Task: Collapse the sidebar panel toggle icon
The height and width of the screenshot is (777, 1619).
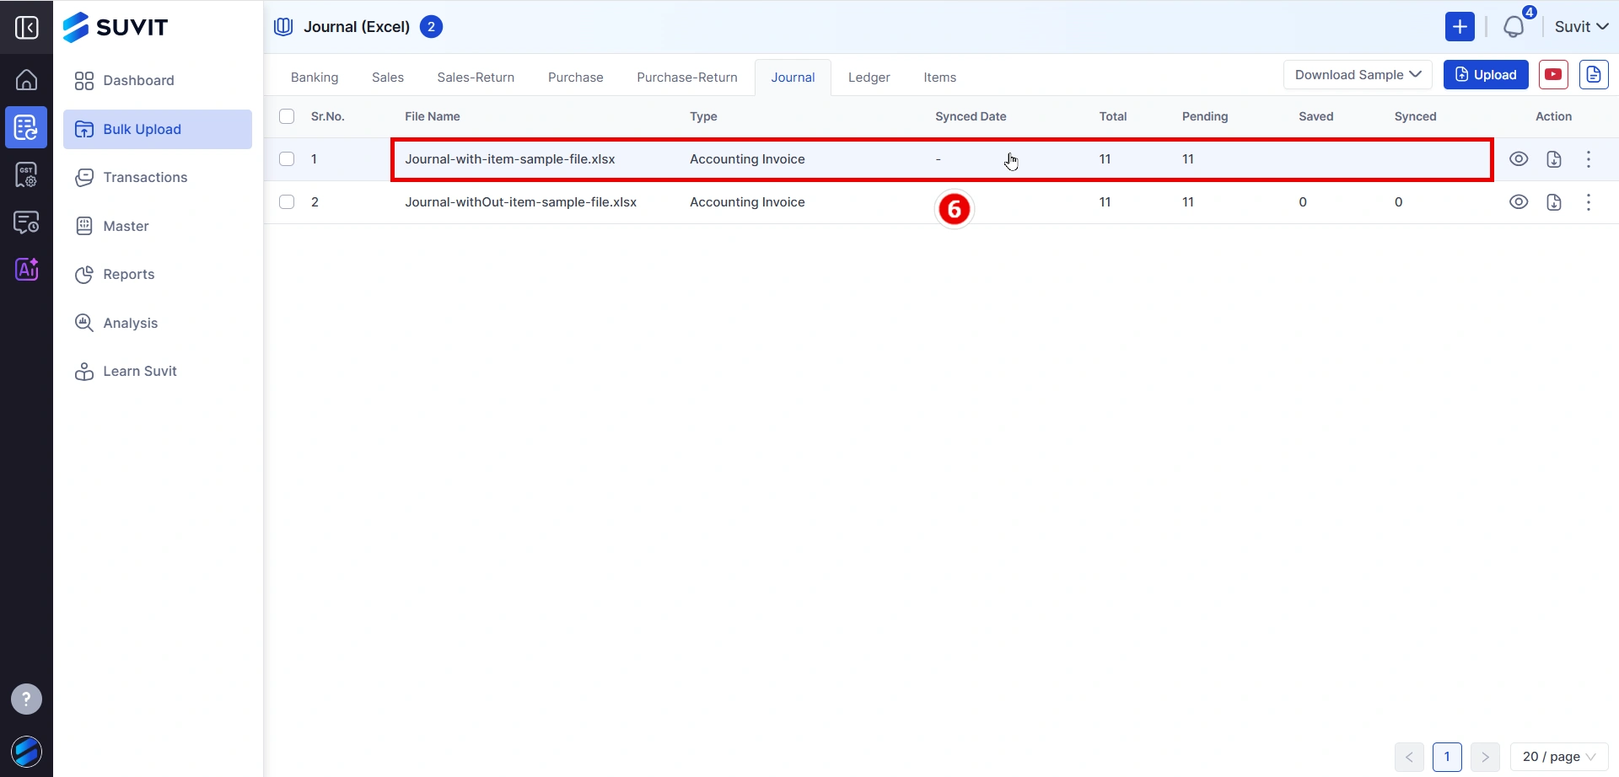Action: tap(26, 27)
